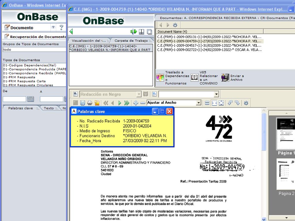Click the gray square icon at the viewer toolbar start
The width and height of the screenshot is (295, 221).
pos(75,103)
